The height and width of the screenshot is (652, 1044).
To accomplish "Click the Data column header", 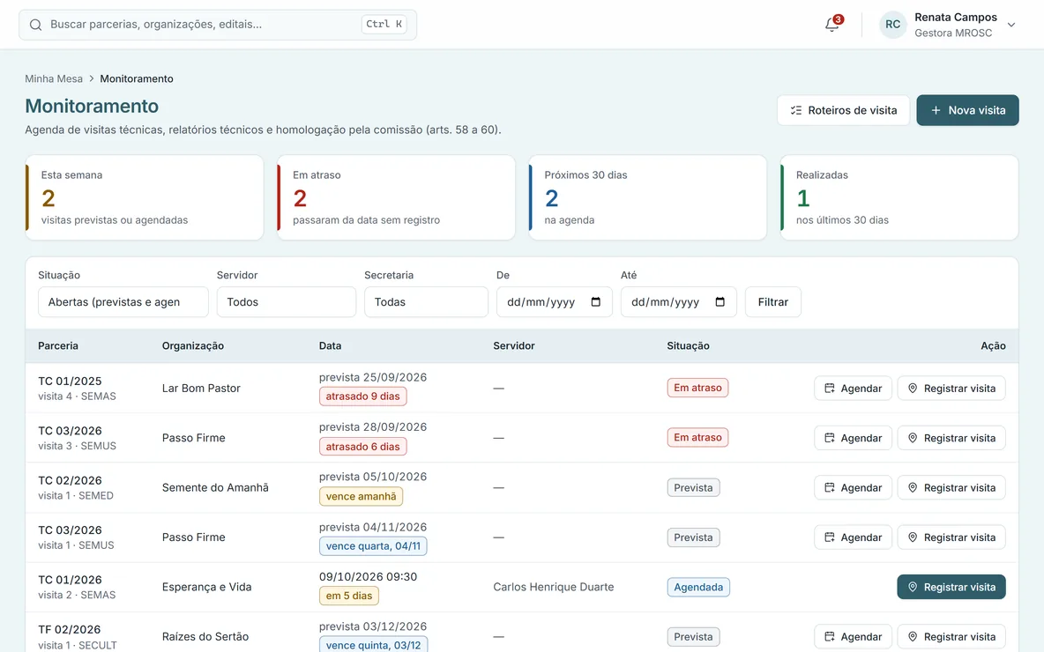I will pyautogui.click(x=331, y=346).
